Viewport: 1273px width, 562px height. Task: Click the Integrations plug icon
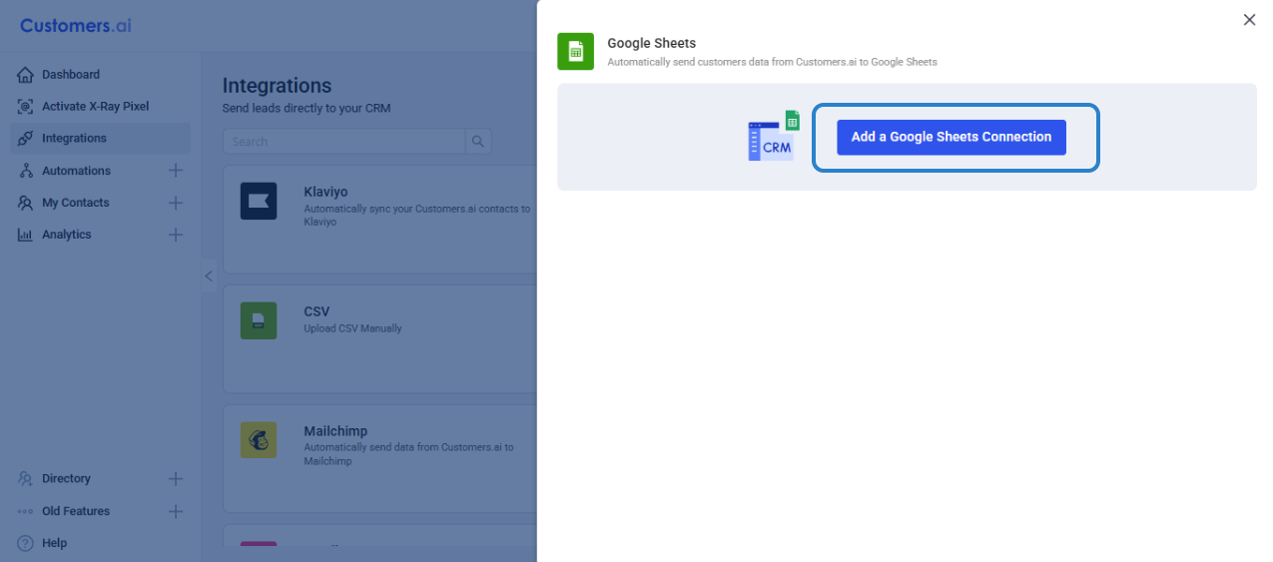(25, 139)
